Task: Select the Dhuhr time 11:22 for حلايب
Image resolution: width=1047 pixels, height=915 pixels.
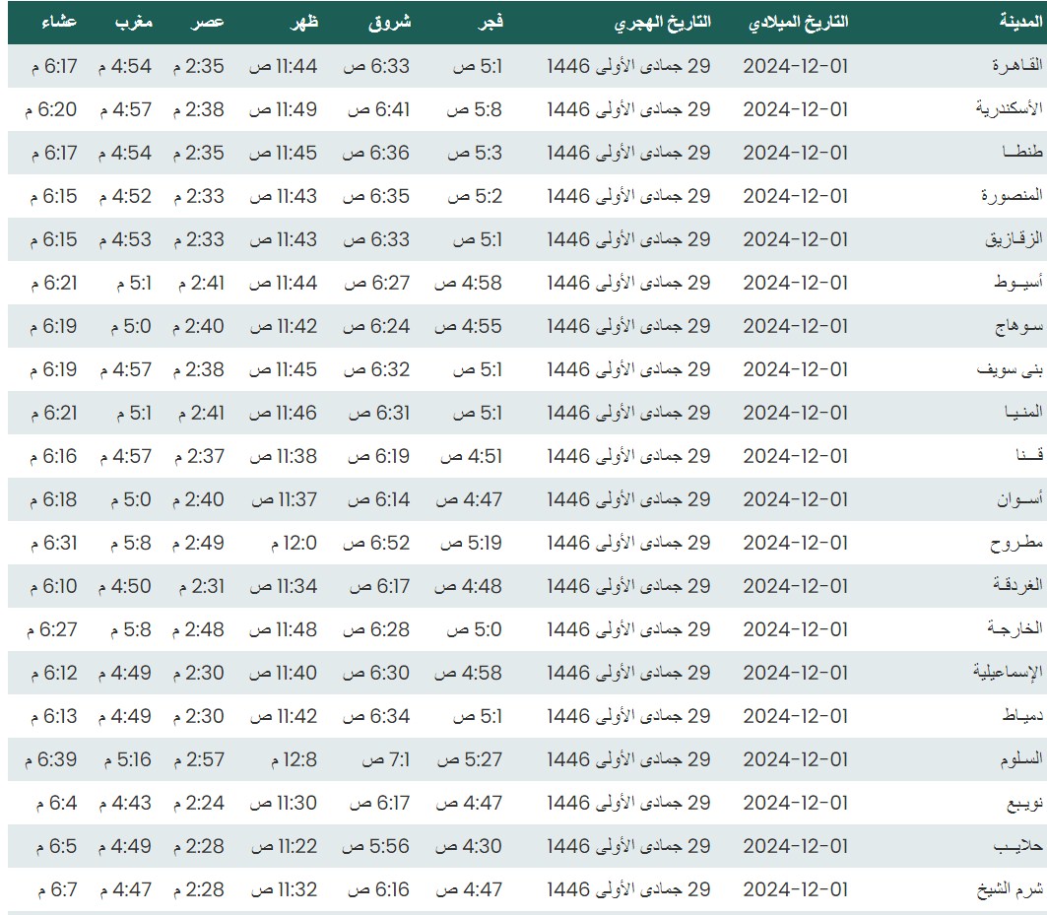Action: 283,846
